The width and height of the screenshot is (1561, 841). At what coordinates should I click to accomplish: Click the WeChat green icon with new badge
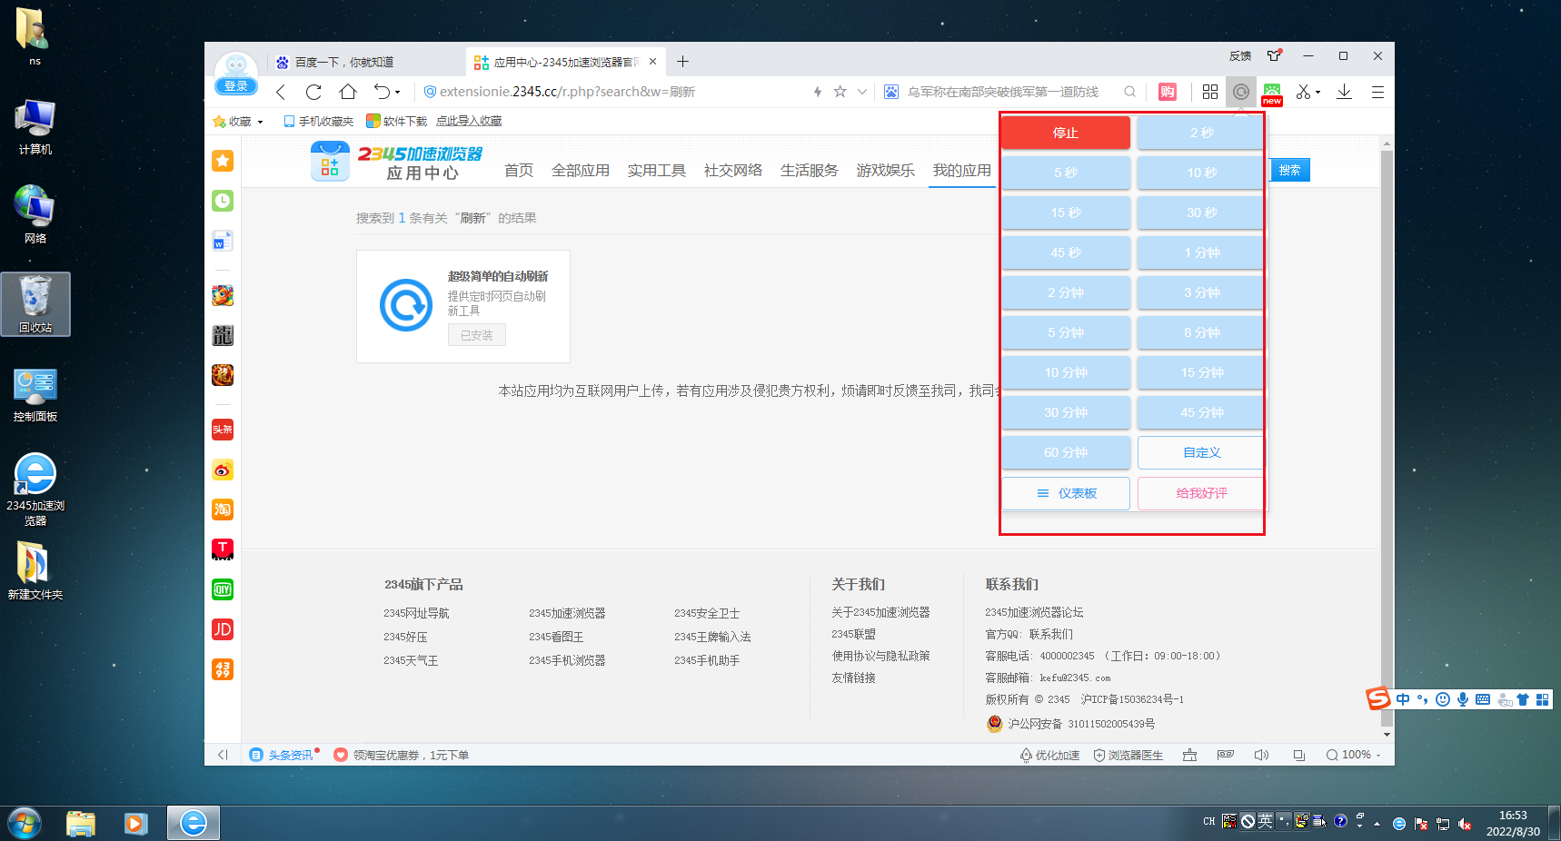coord(1272,93)
